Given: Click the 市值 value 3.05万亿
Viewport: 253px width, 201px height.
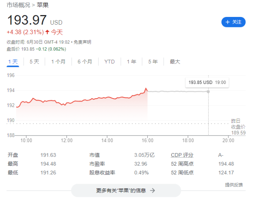Looking at the screenshot, I should pyautogui.click(x=144, y=155).
